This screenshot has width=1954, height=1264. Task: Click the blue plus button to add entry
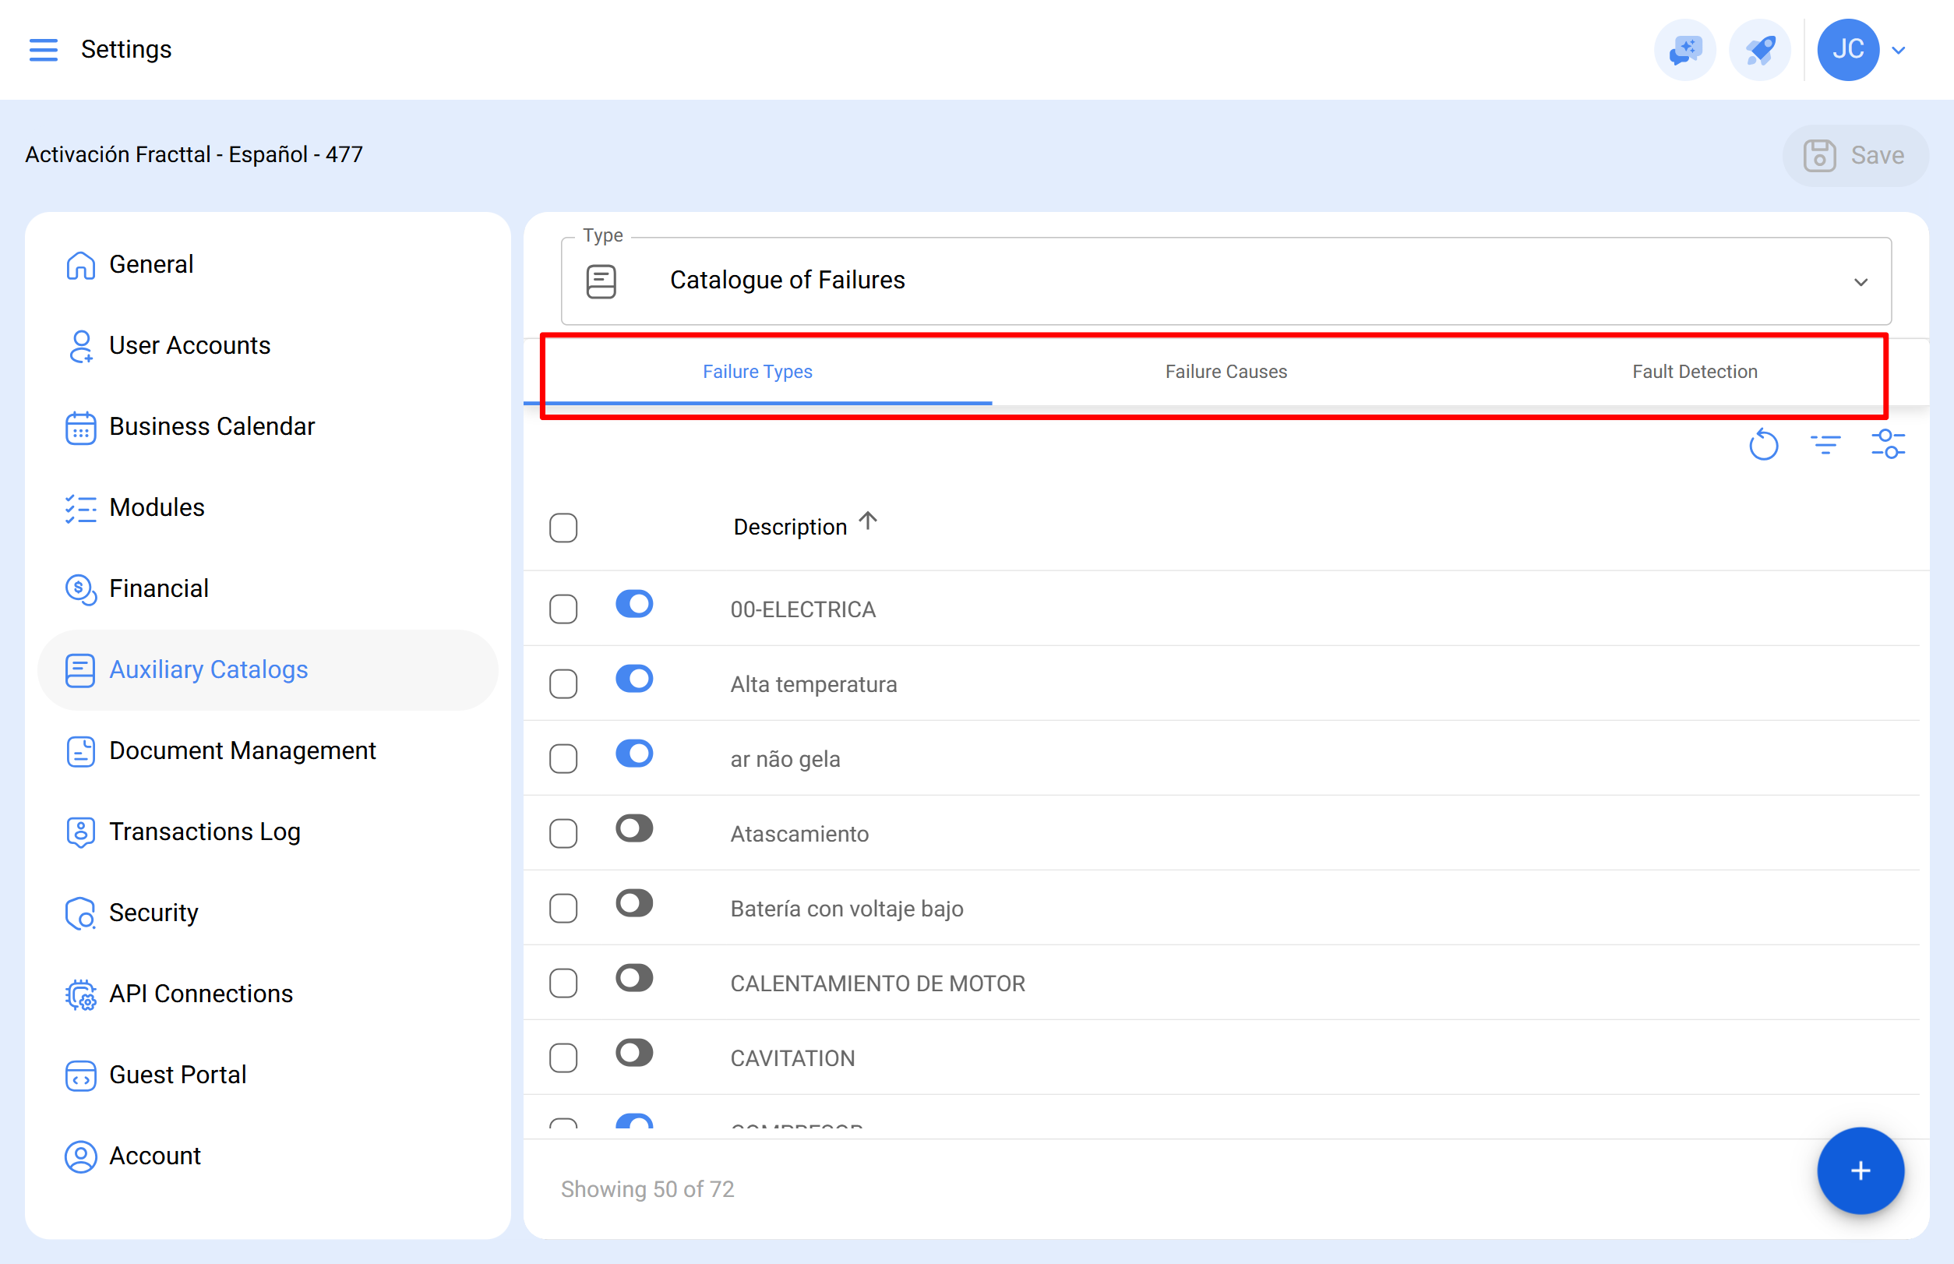(x=1860, y=1171)
